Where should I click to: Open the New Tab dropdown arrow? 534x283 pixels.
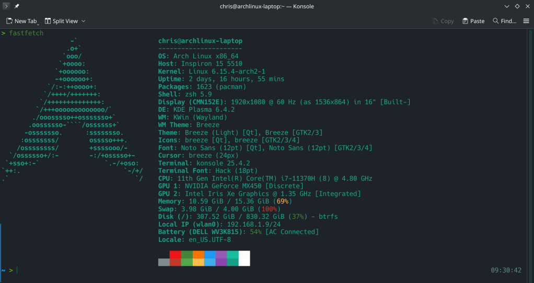pyautogui.click(x=39, y=22)
